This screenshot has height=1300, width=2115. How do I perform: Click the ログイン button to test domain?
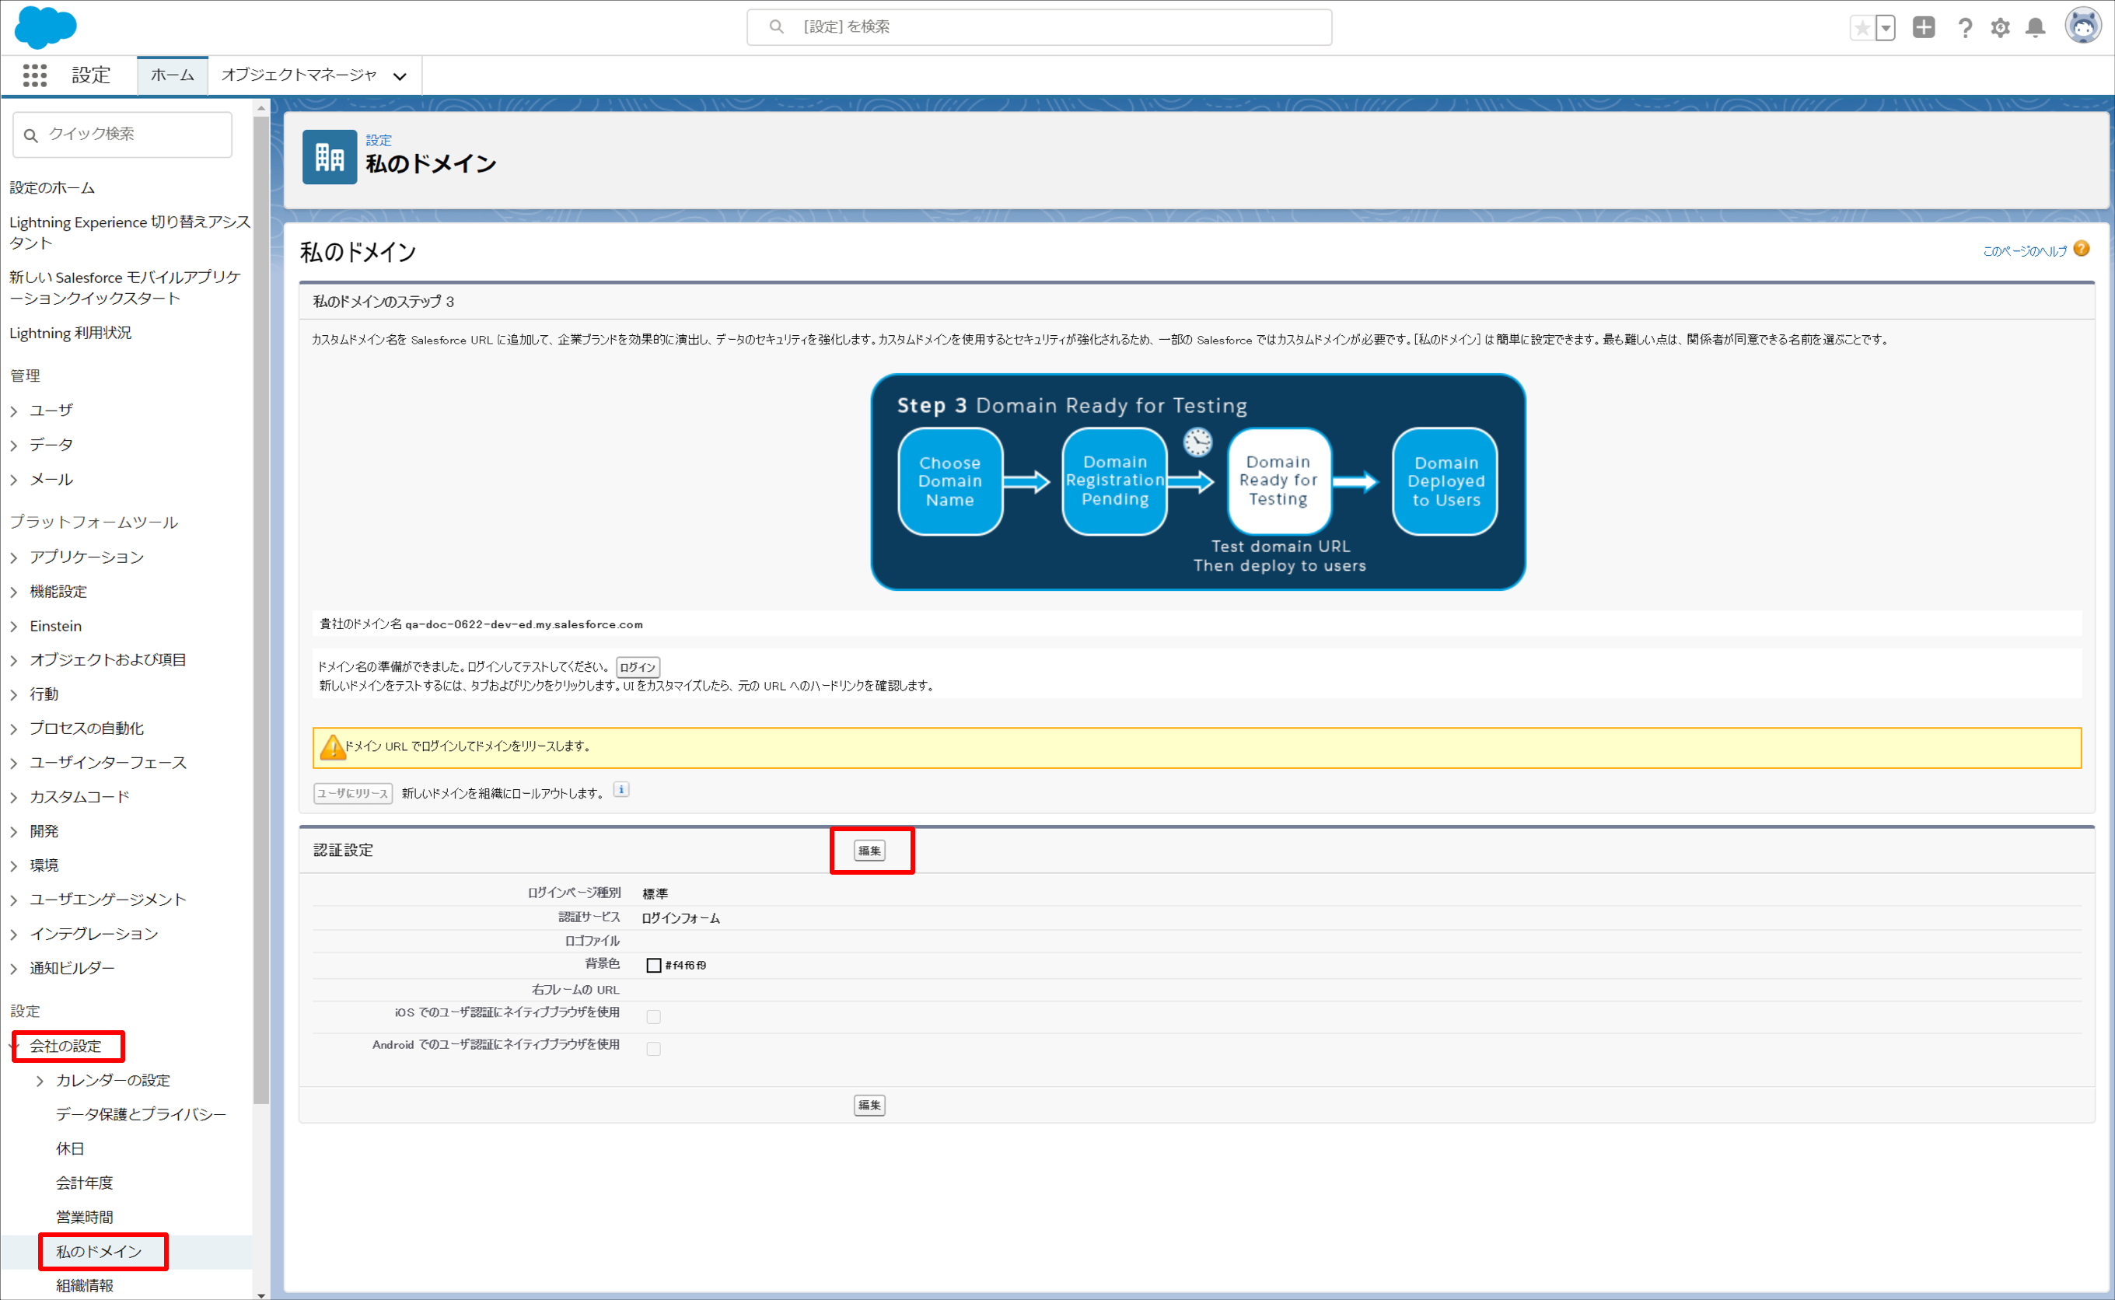point(638,667)
